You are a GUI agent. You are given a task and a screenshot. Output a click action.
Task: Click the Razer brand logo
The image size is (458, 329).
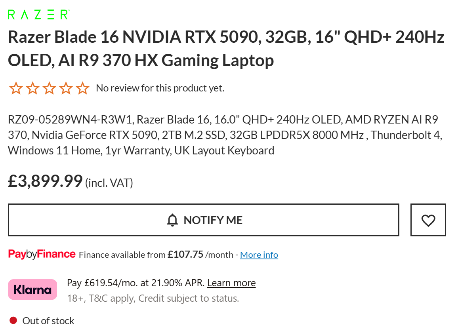(x=39, y=15)
